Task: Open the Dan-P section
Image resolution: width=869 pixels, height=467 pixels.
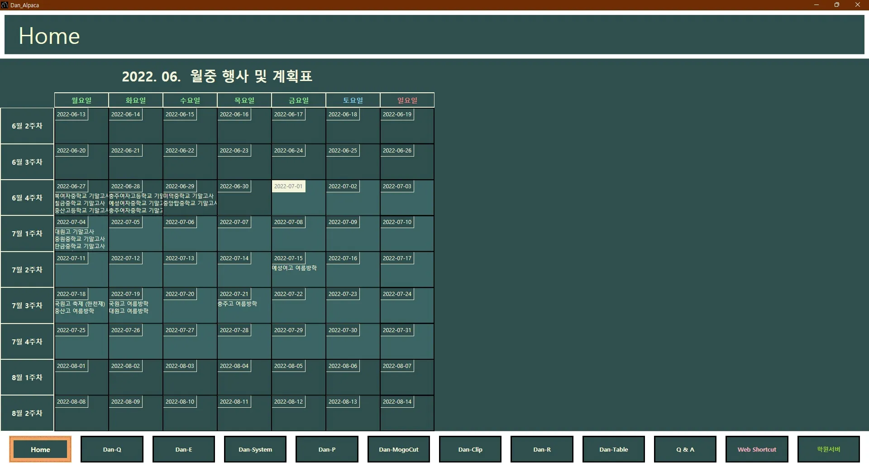Action: coord(327,449)
